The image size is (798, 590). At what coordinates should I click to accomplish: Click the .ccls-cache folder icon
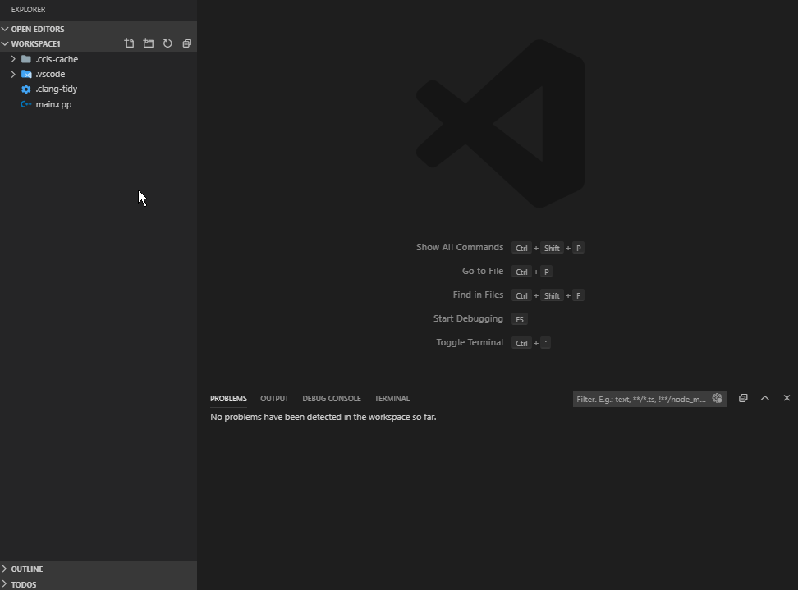click(26, 59)
